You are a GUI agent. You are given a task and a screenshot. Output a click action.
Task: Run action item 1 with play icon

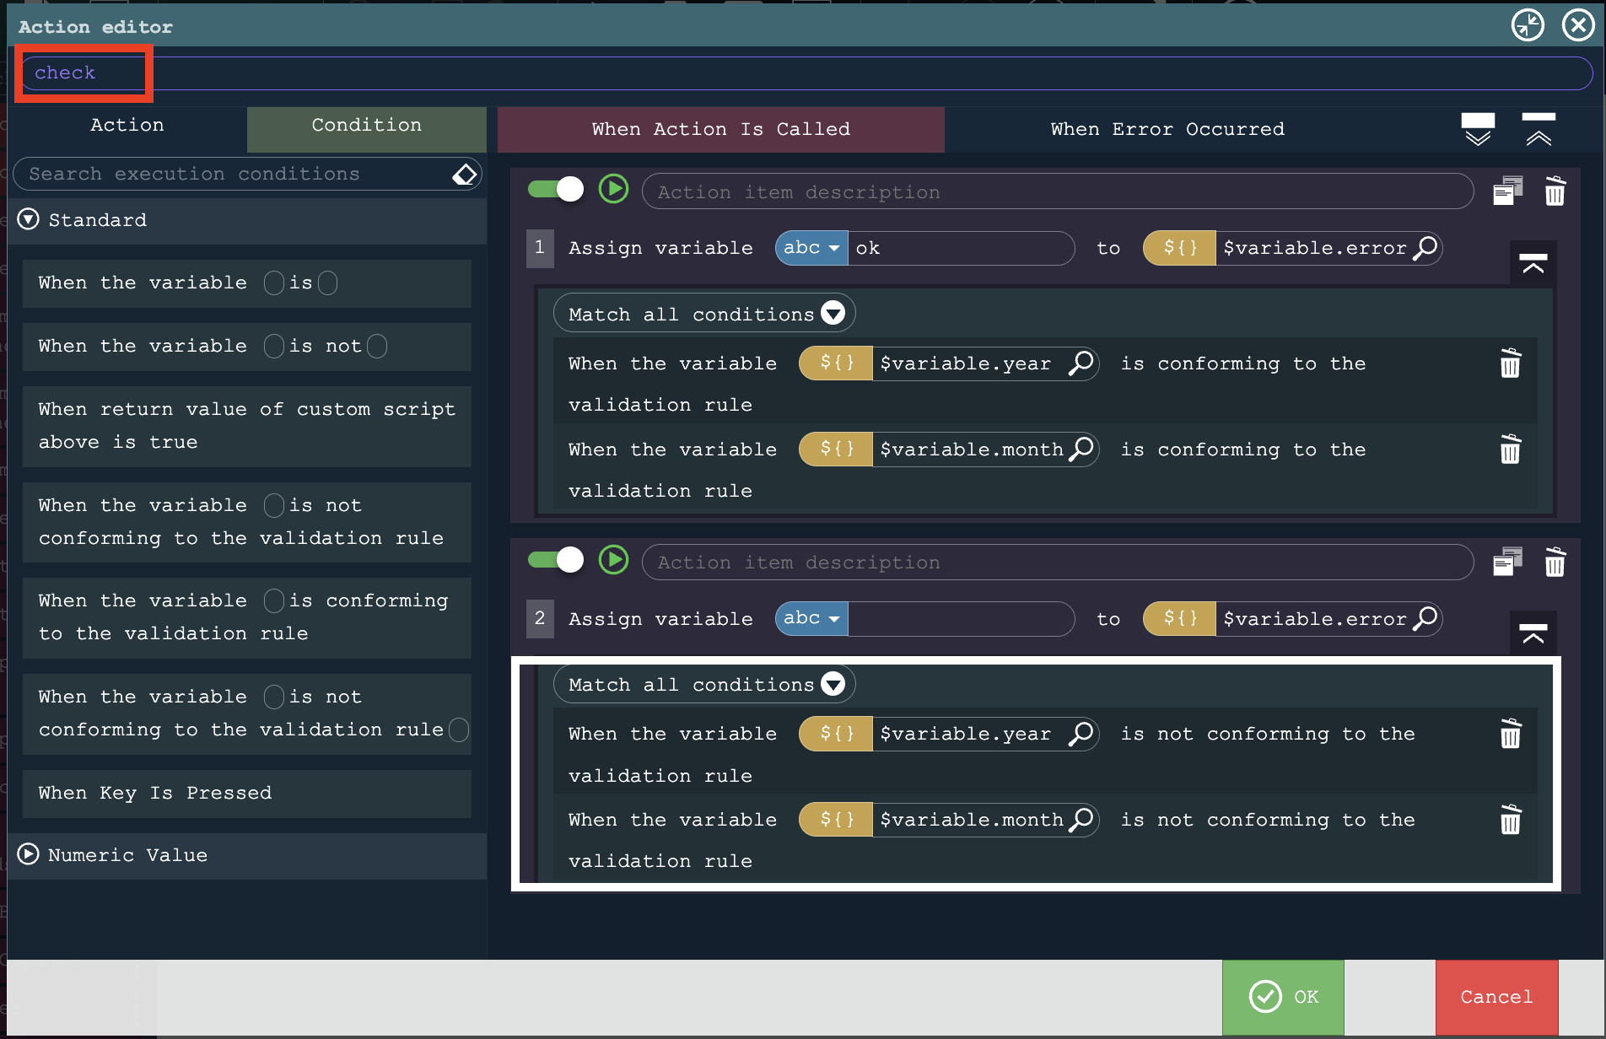pos(613,189)
